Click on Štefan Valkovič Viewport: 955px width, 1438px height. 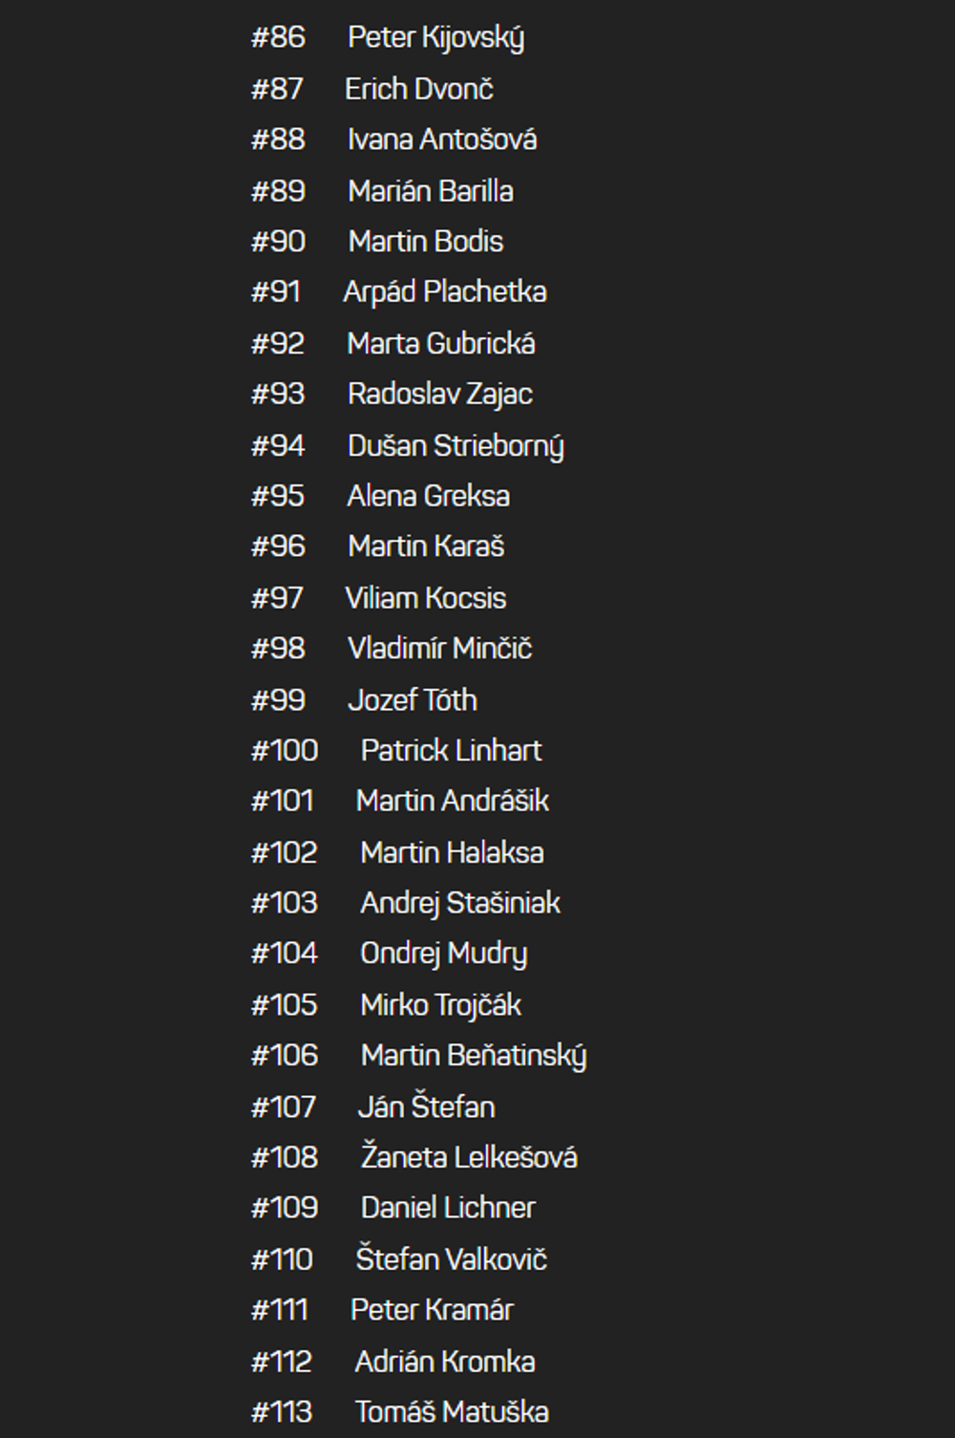click(x=451, y=1259)
